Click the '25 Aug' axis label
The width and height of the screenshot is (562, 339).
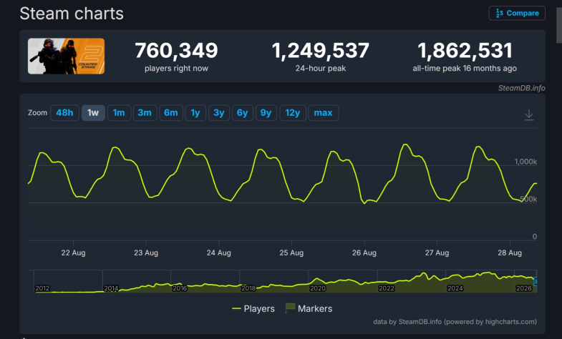(x=291, y=252)
